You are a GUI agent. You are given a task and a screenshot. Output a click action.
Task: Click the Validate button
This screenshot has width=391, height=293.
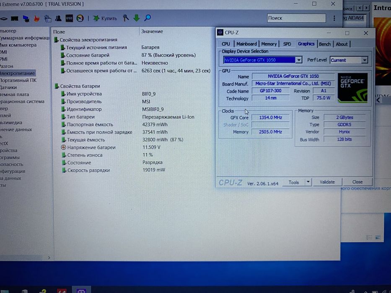pyautogui.click(x=327, y=182)
